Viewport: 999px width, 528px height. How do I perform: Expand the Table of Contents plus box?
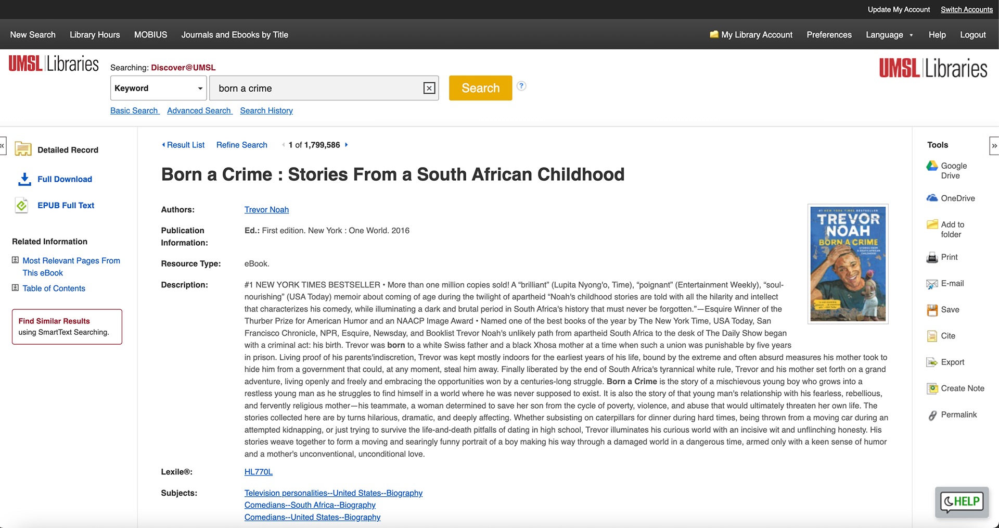(16, 287)
